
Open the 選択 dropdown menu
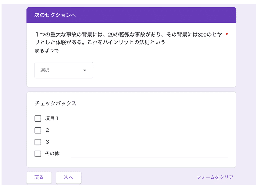tap(64, 70)
